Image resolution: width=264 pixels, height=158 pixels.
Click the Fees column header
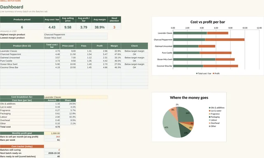84,46
